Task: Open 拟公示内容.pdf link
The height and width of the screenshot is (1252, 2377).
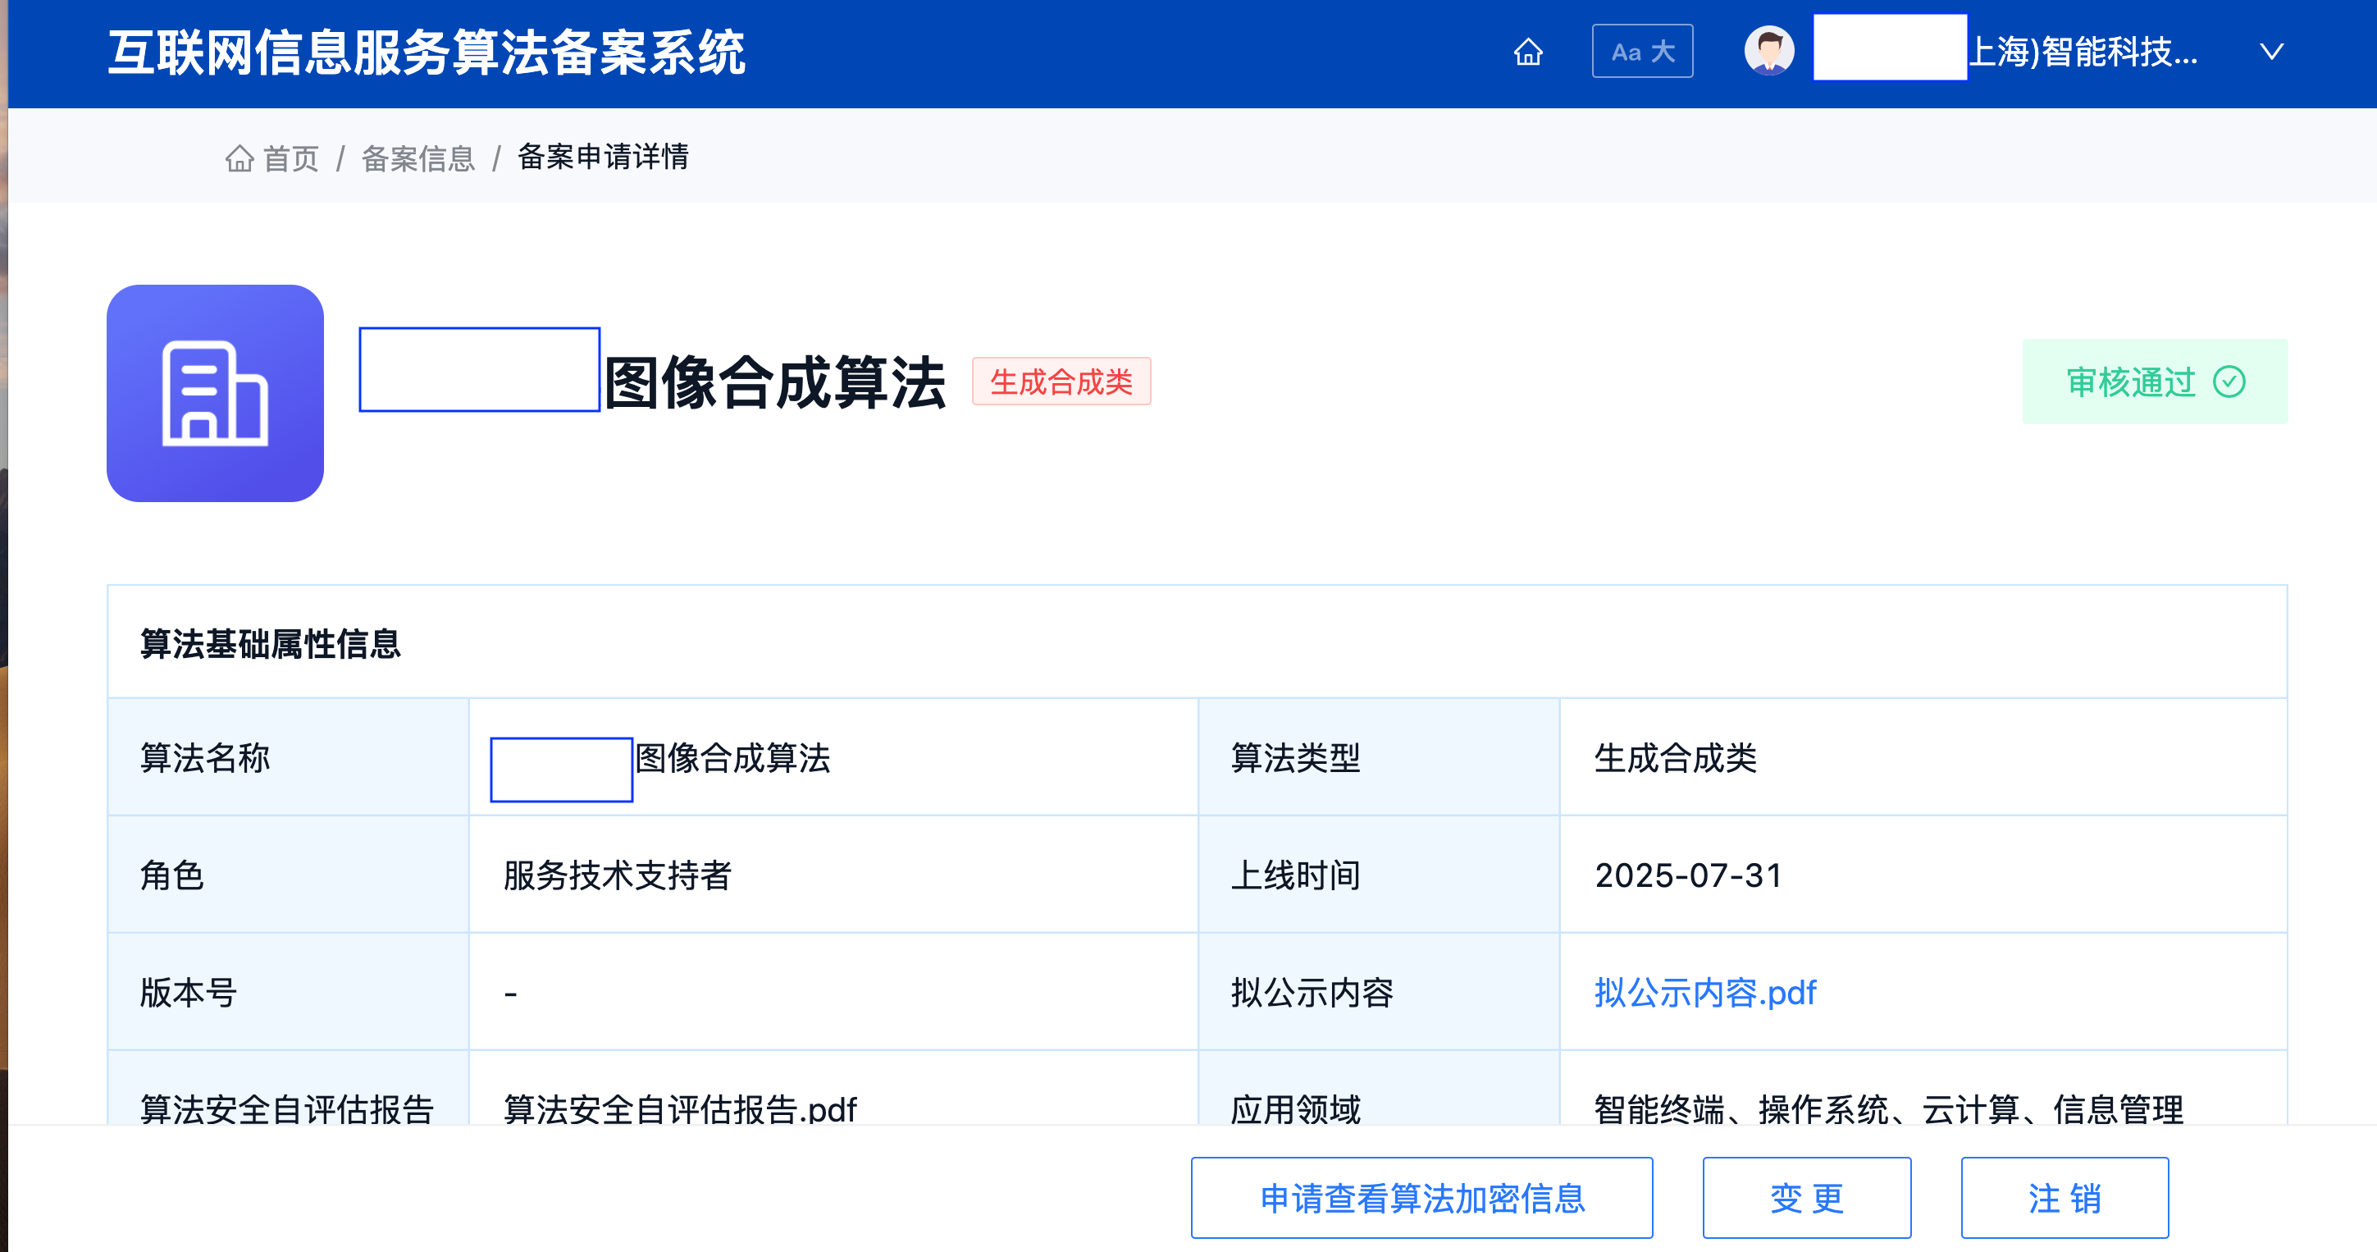Action: pyautogui.click(x=1704, y=993)
